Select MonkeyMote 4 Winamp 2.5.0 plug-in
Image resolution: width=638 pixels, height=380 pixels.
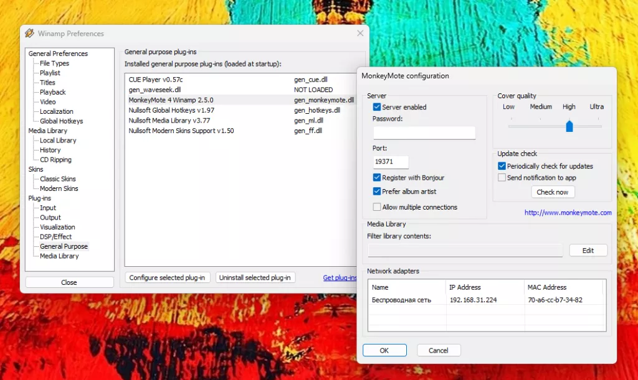pos(171,100)
